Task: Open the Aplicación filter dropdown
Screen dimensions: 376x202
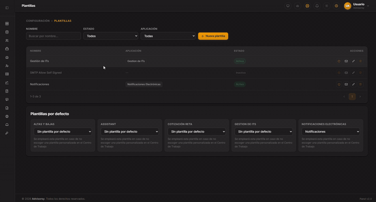Action: 168,36
